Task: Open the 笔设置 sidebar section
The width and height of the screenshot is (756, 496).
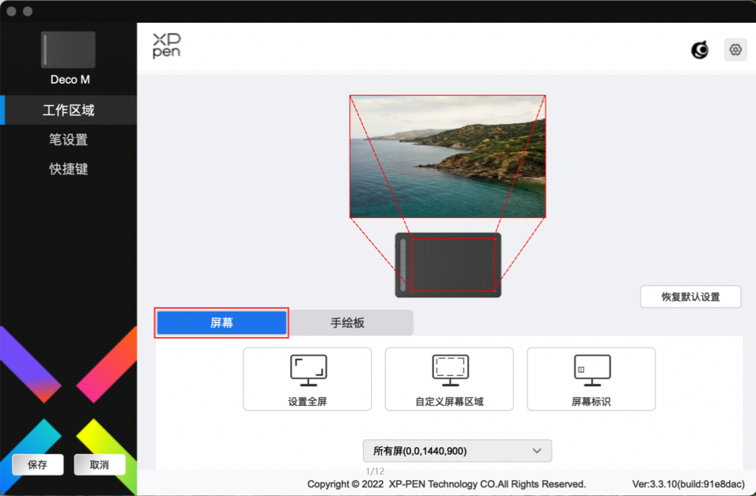Action: [x=68, y=139]
